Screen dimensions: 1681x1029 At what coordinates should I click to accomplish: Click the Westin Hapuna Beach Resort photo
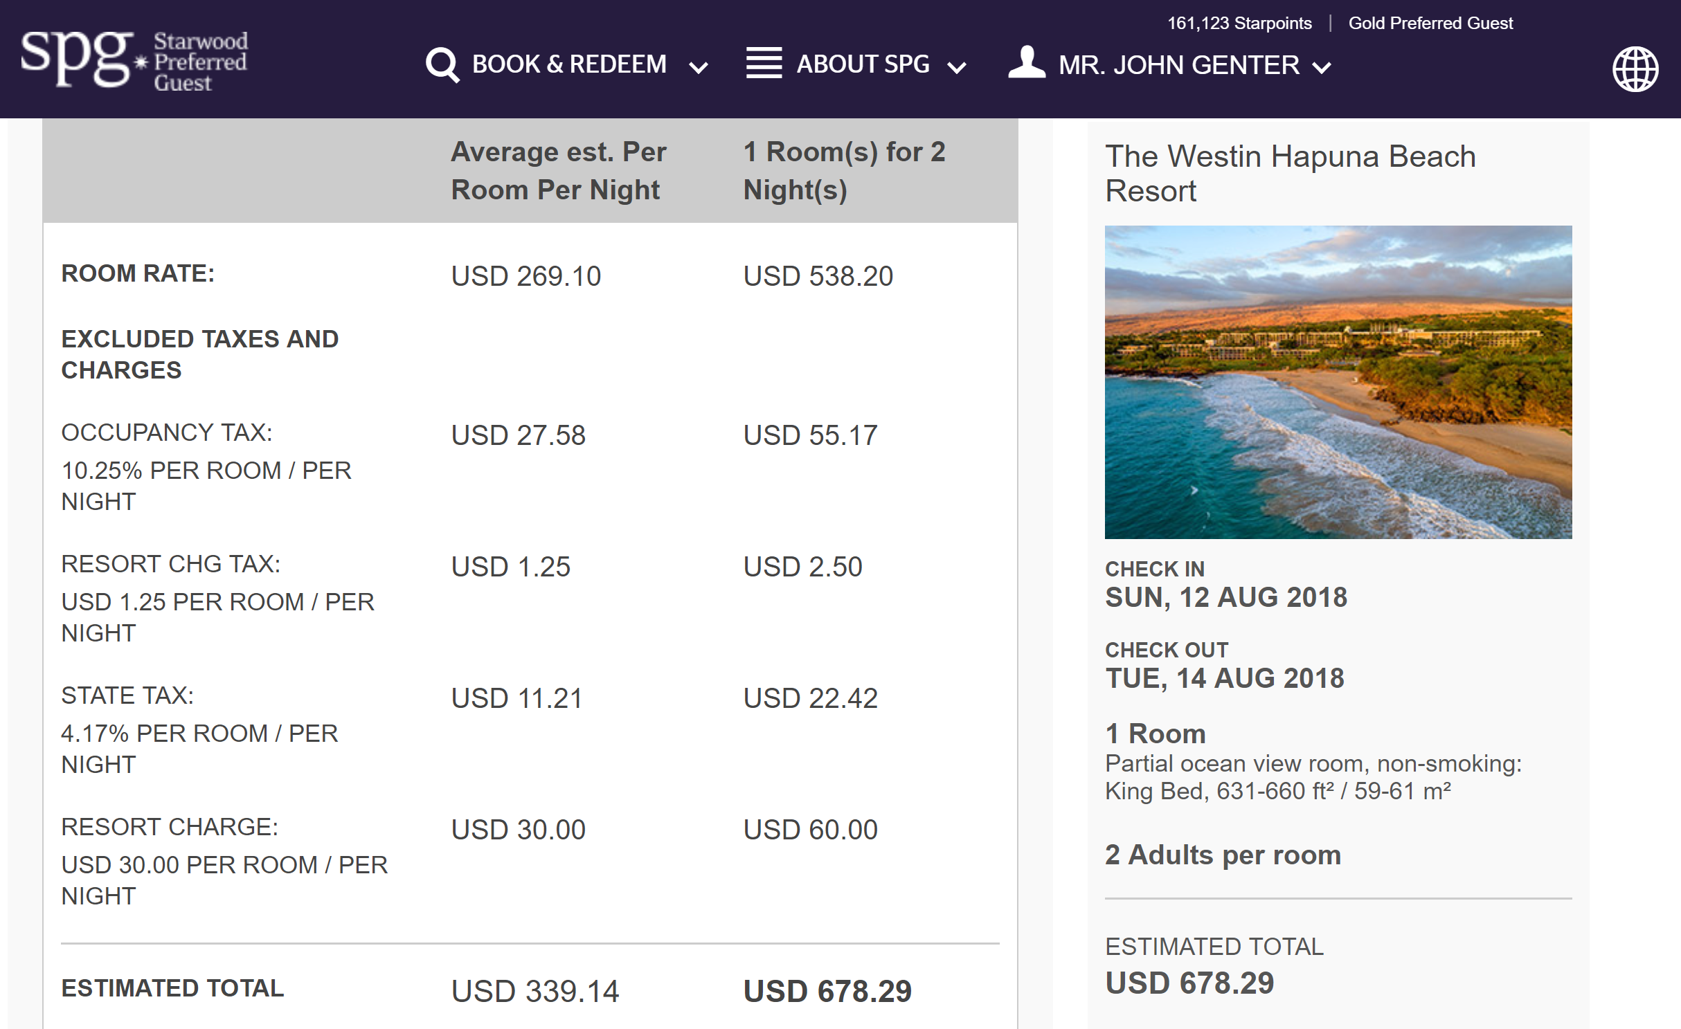(x=1338, y=382)
